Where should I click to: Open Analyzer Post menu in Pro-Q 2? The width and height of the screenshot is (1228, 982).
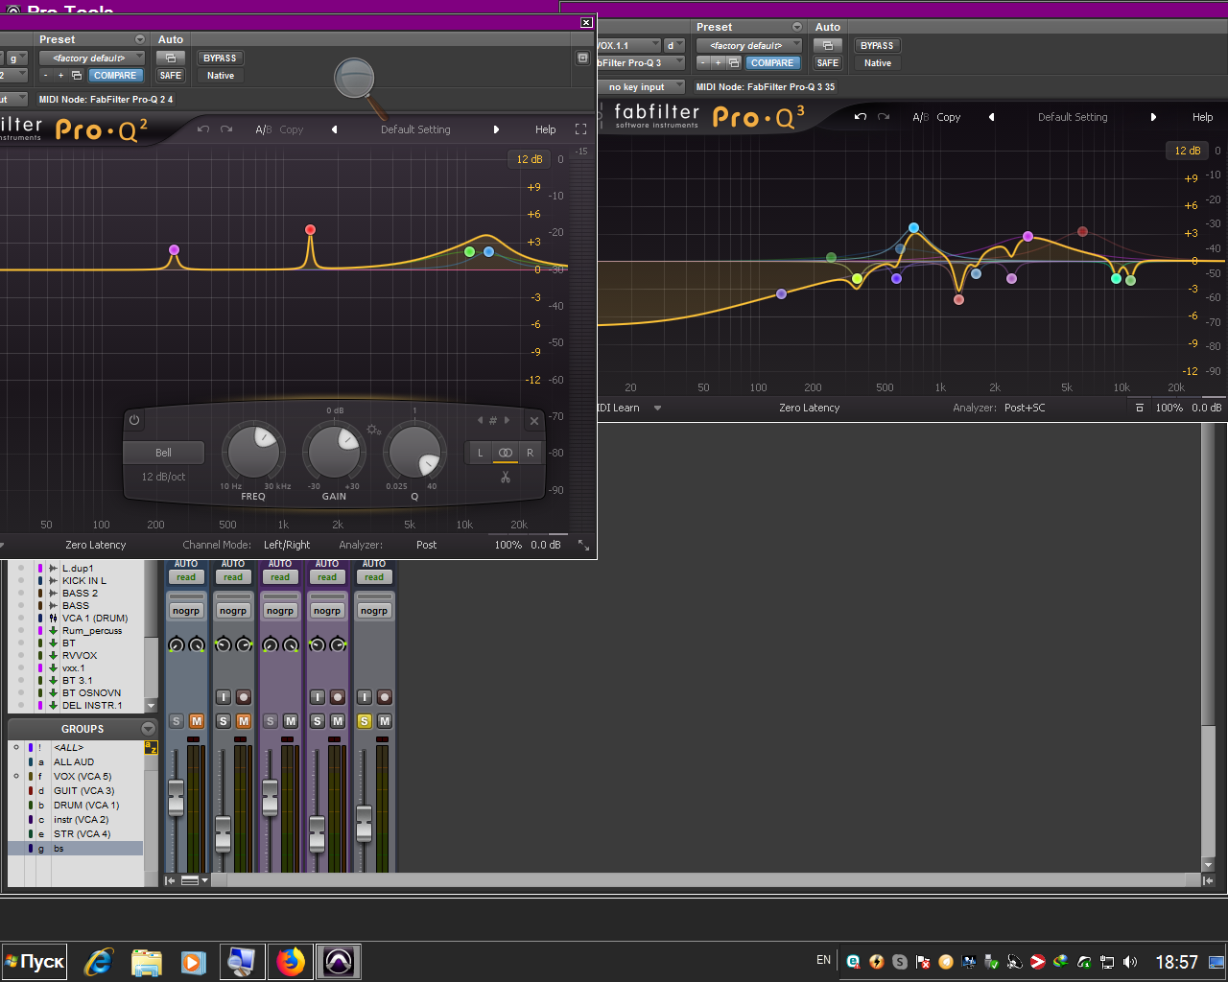427,545
